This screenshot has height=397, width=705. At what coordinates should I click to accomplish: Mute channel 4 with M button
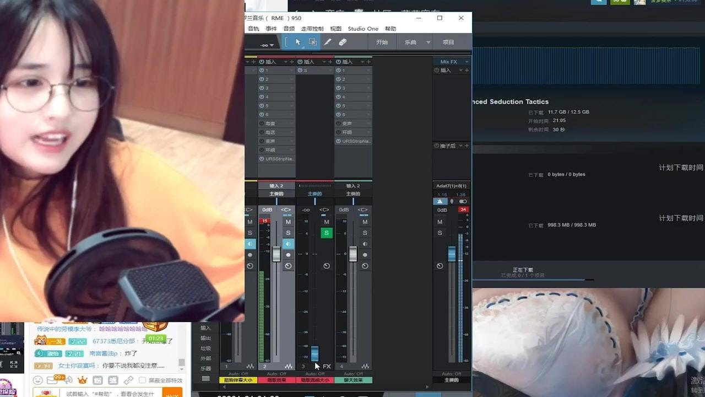365,222
